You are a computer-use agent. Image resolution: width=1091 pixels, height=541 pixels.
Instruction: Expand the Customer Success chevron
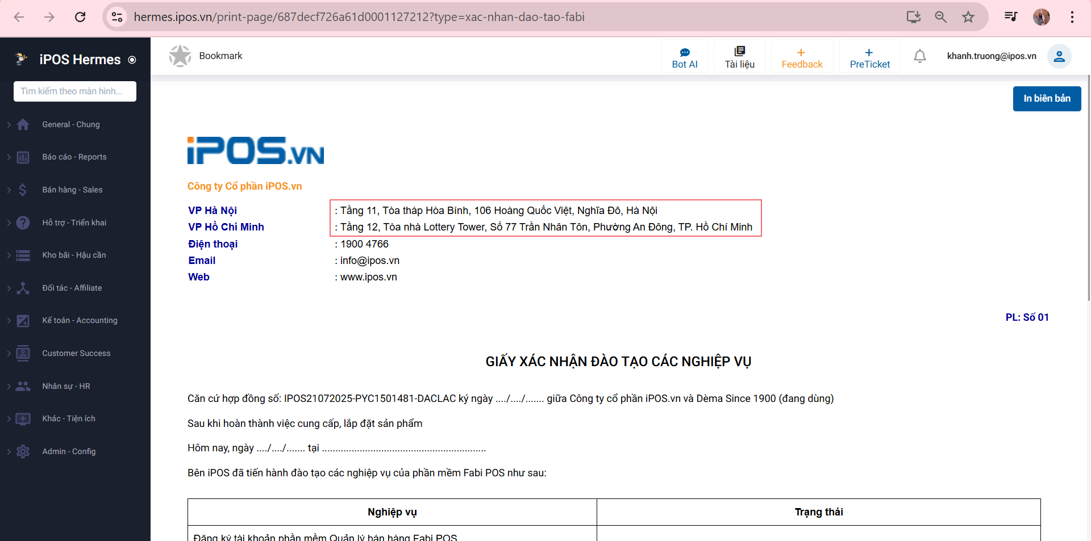(9, 353)
